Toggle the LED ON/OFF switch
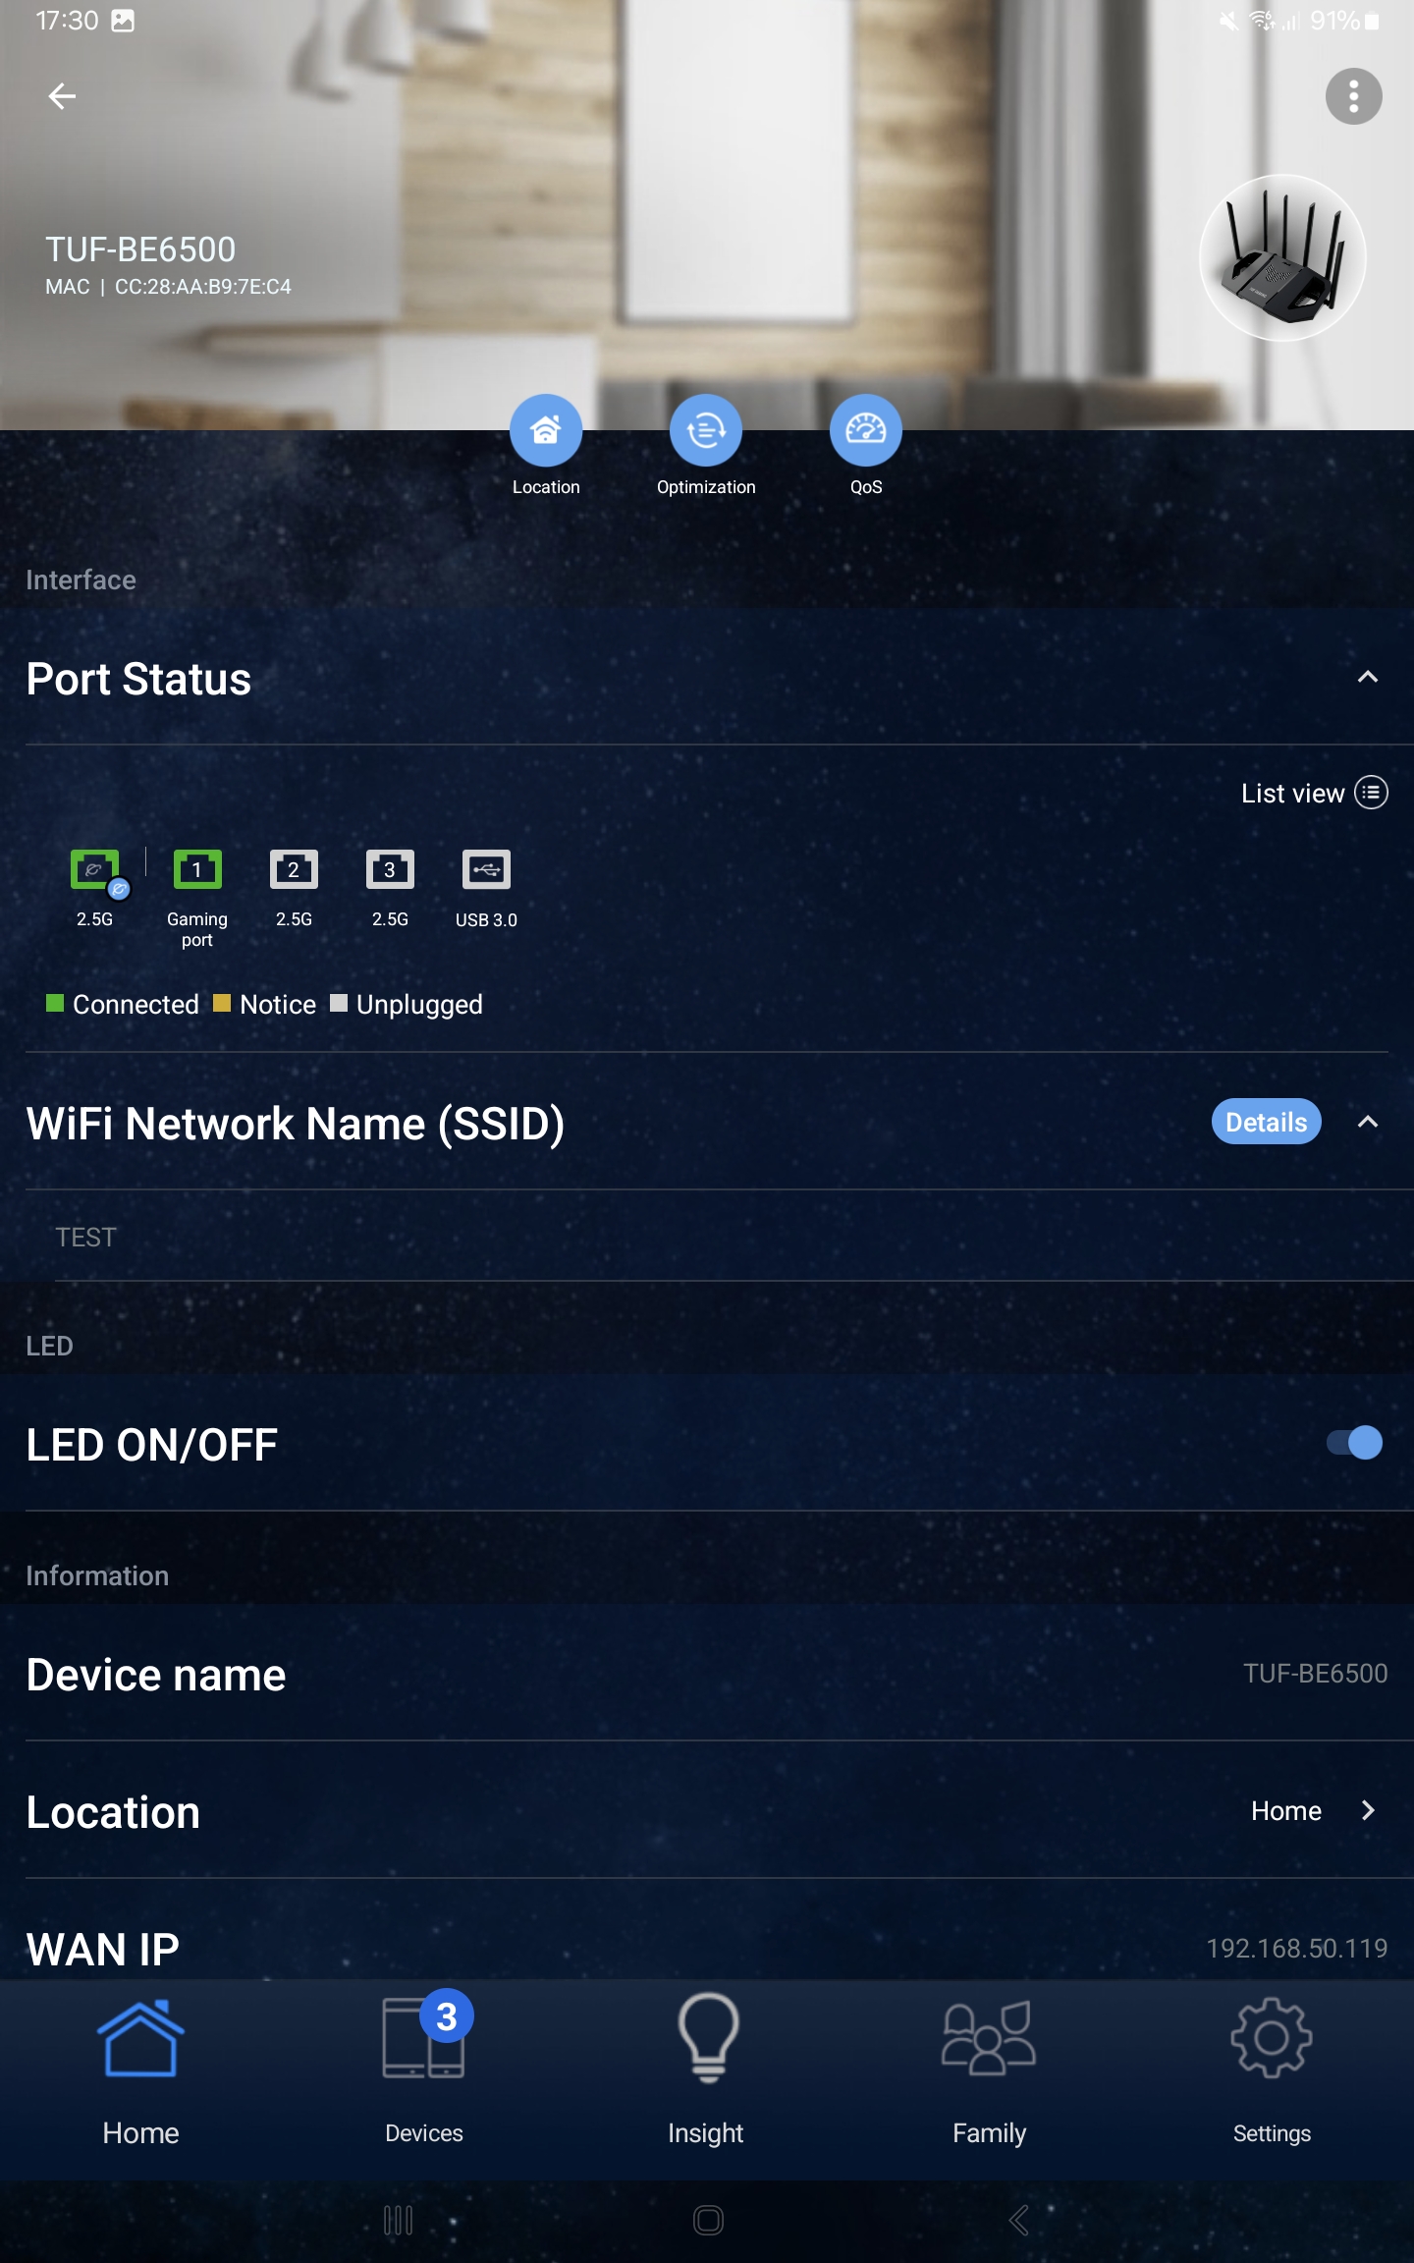The image size is (1414, 2263). coord(1354,1443)
